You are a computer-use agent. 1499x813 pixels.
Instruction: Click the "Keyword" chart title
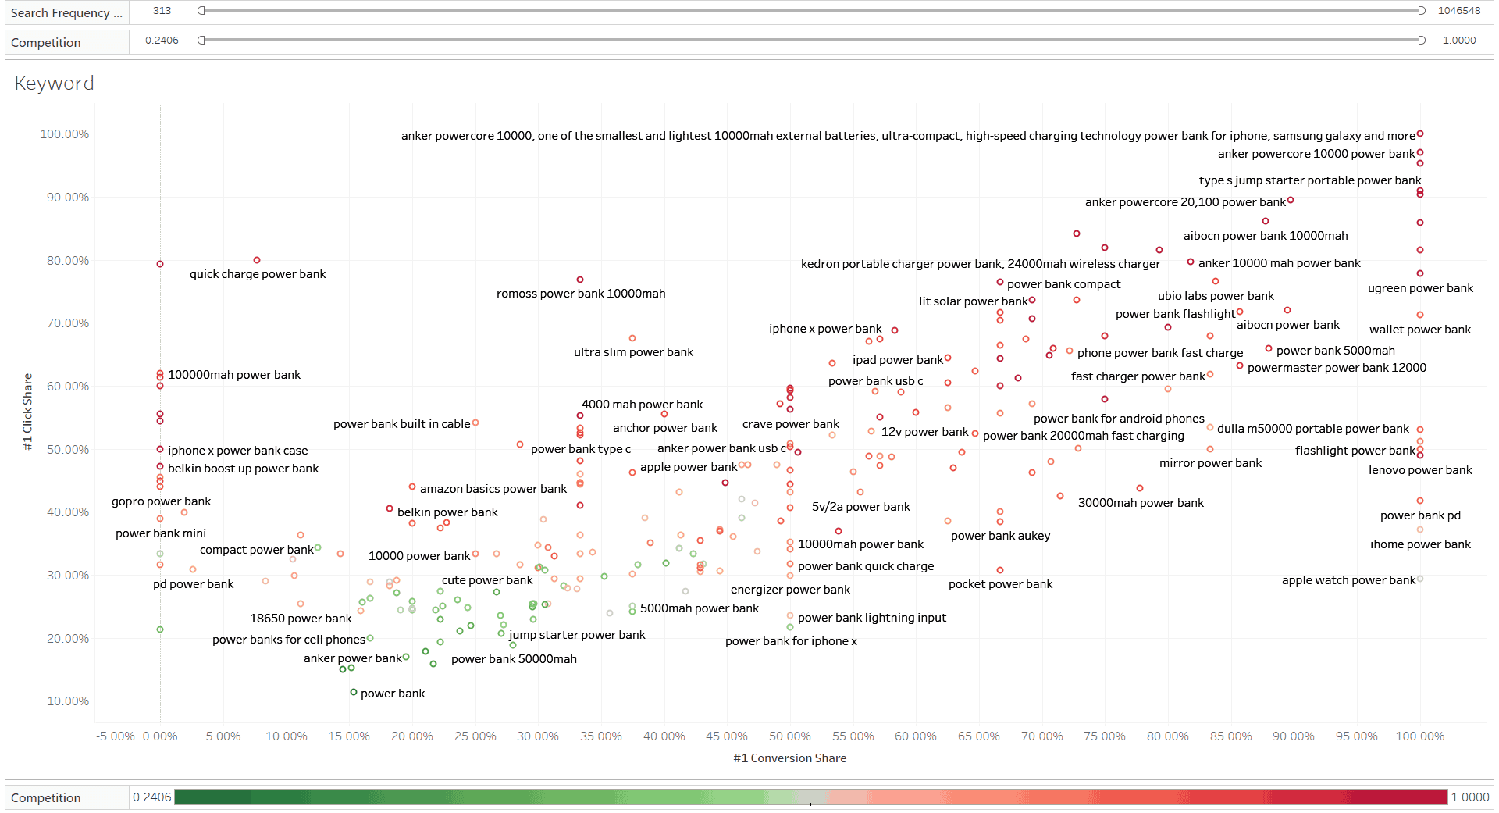point(55,84)
